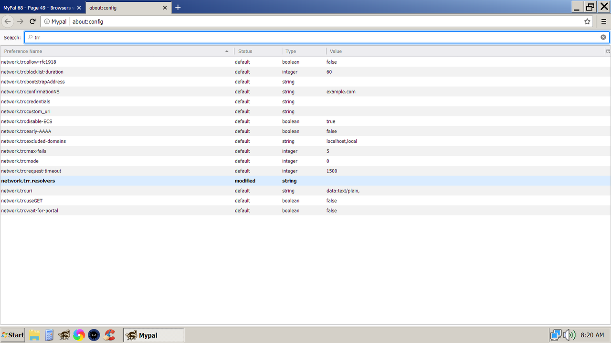Sort by Value column header
This screenshot has height=343, width=611.
tap(465, 51)
